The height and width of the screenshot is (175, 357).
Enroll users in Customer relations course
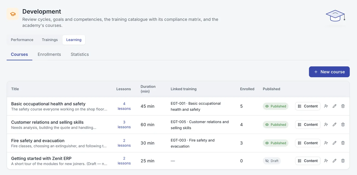[326, 124]
